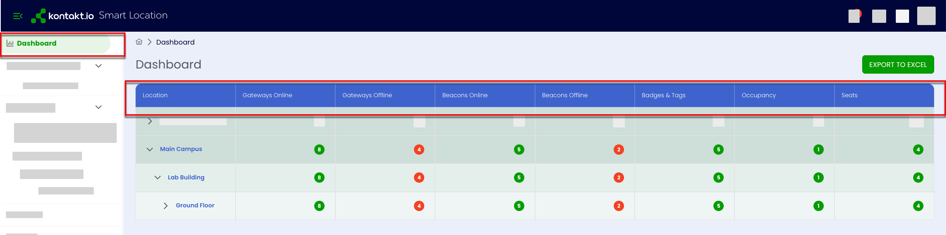Click Main Campus Badges & Tags badge 5

719,150
